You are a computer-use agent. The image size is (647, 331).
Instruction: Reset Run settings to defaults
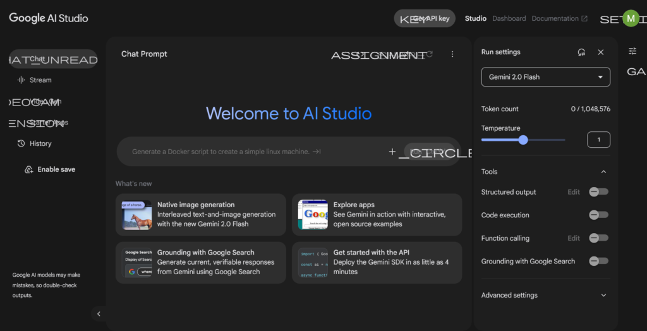pyautogui.click(x=581, y=52)
